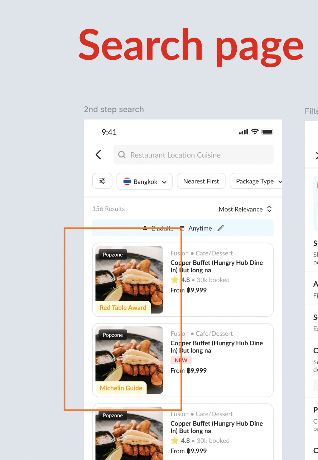
Task: Click the pencil edit icon beside Anytime
Action: pos(221,228)
